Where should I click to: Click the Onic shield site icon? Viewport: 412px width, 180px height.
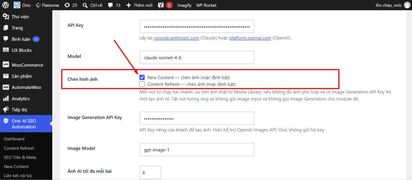(x=17, y=5)
